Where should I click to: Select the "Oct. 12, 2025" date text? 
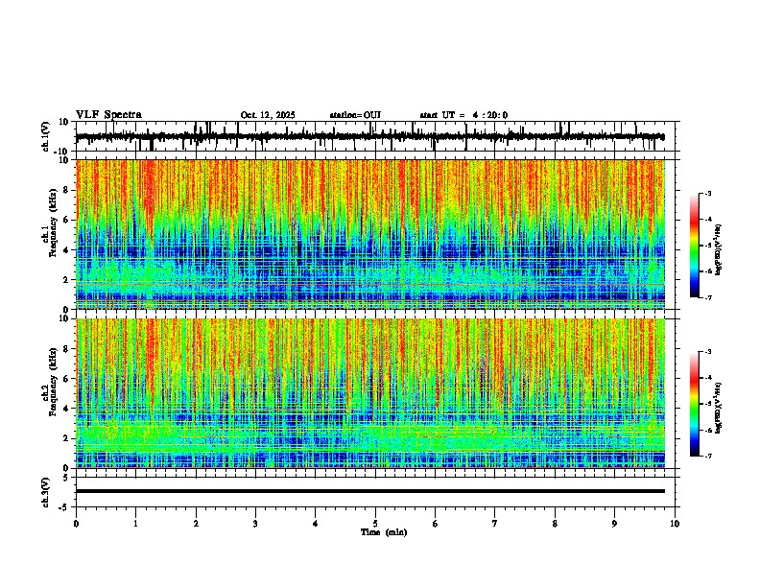click(268, 115)
